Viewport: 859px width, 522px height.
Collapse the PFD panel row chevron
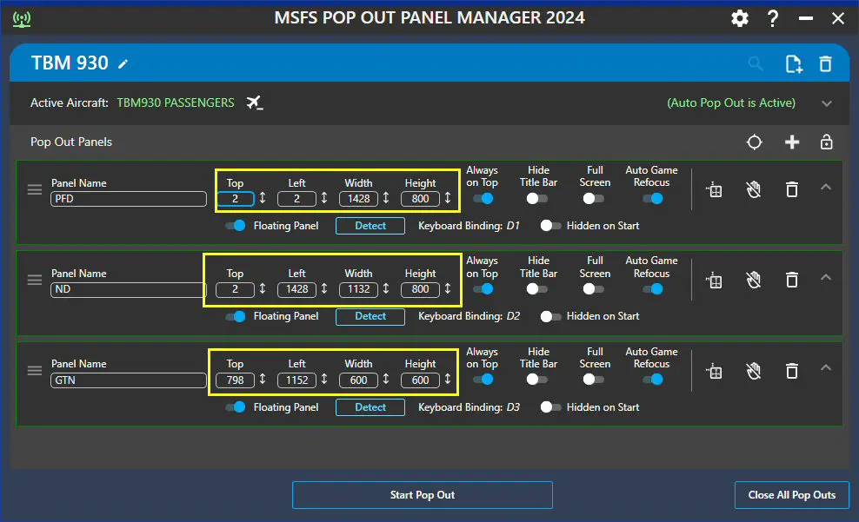(826, 187)
